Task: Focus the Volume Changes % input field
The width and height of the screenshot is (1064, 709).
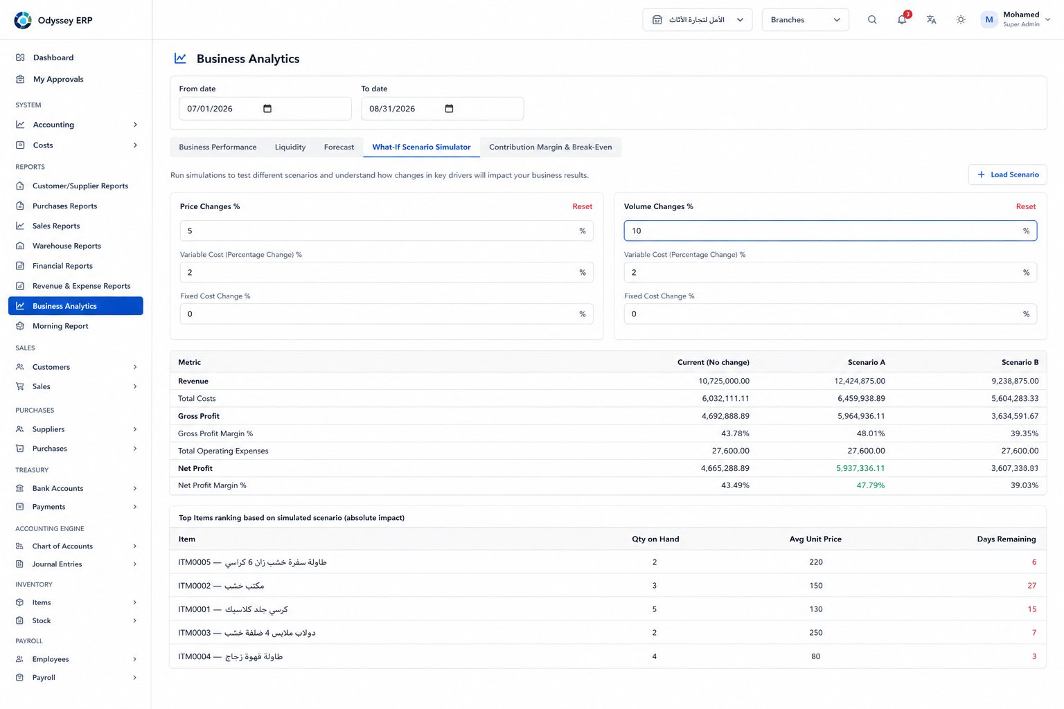Action: tap(831, 231)
